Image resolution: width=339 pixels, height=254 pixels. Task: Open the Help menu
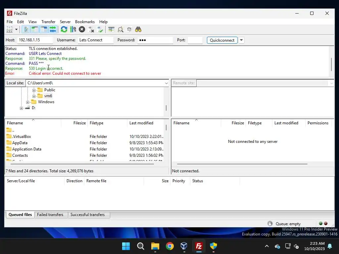103,22
